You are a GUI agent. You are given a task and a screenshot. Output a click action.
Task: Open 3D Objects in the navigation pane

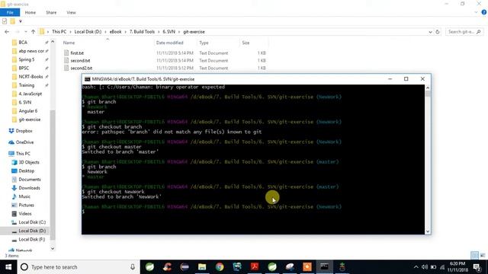click(x=29, y=162)
